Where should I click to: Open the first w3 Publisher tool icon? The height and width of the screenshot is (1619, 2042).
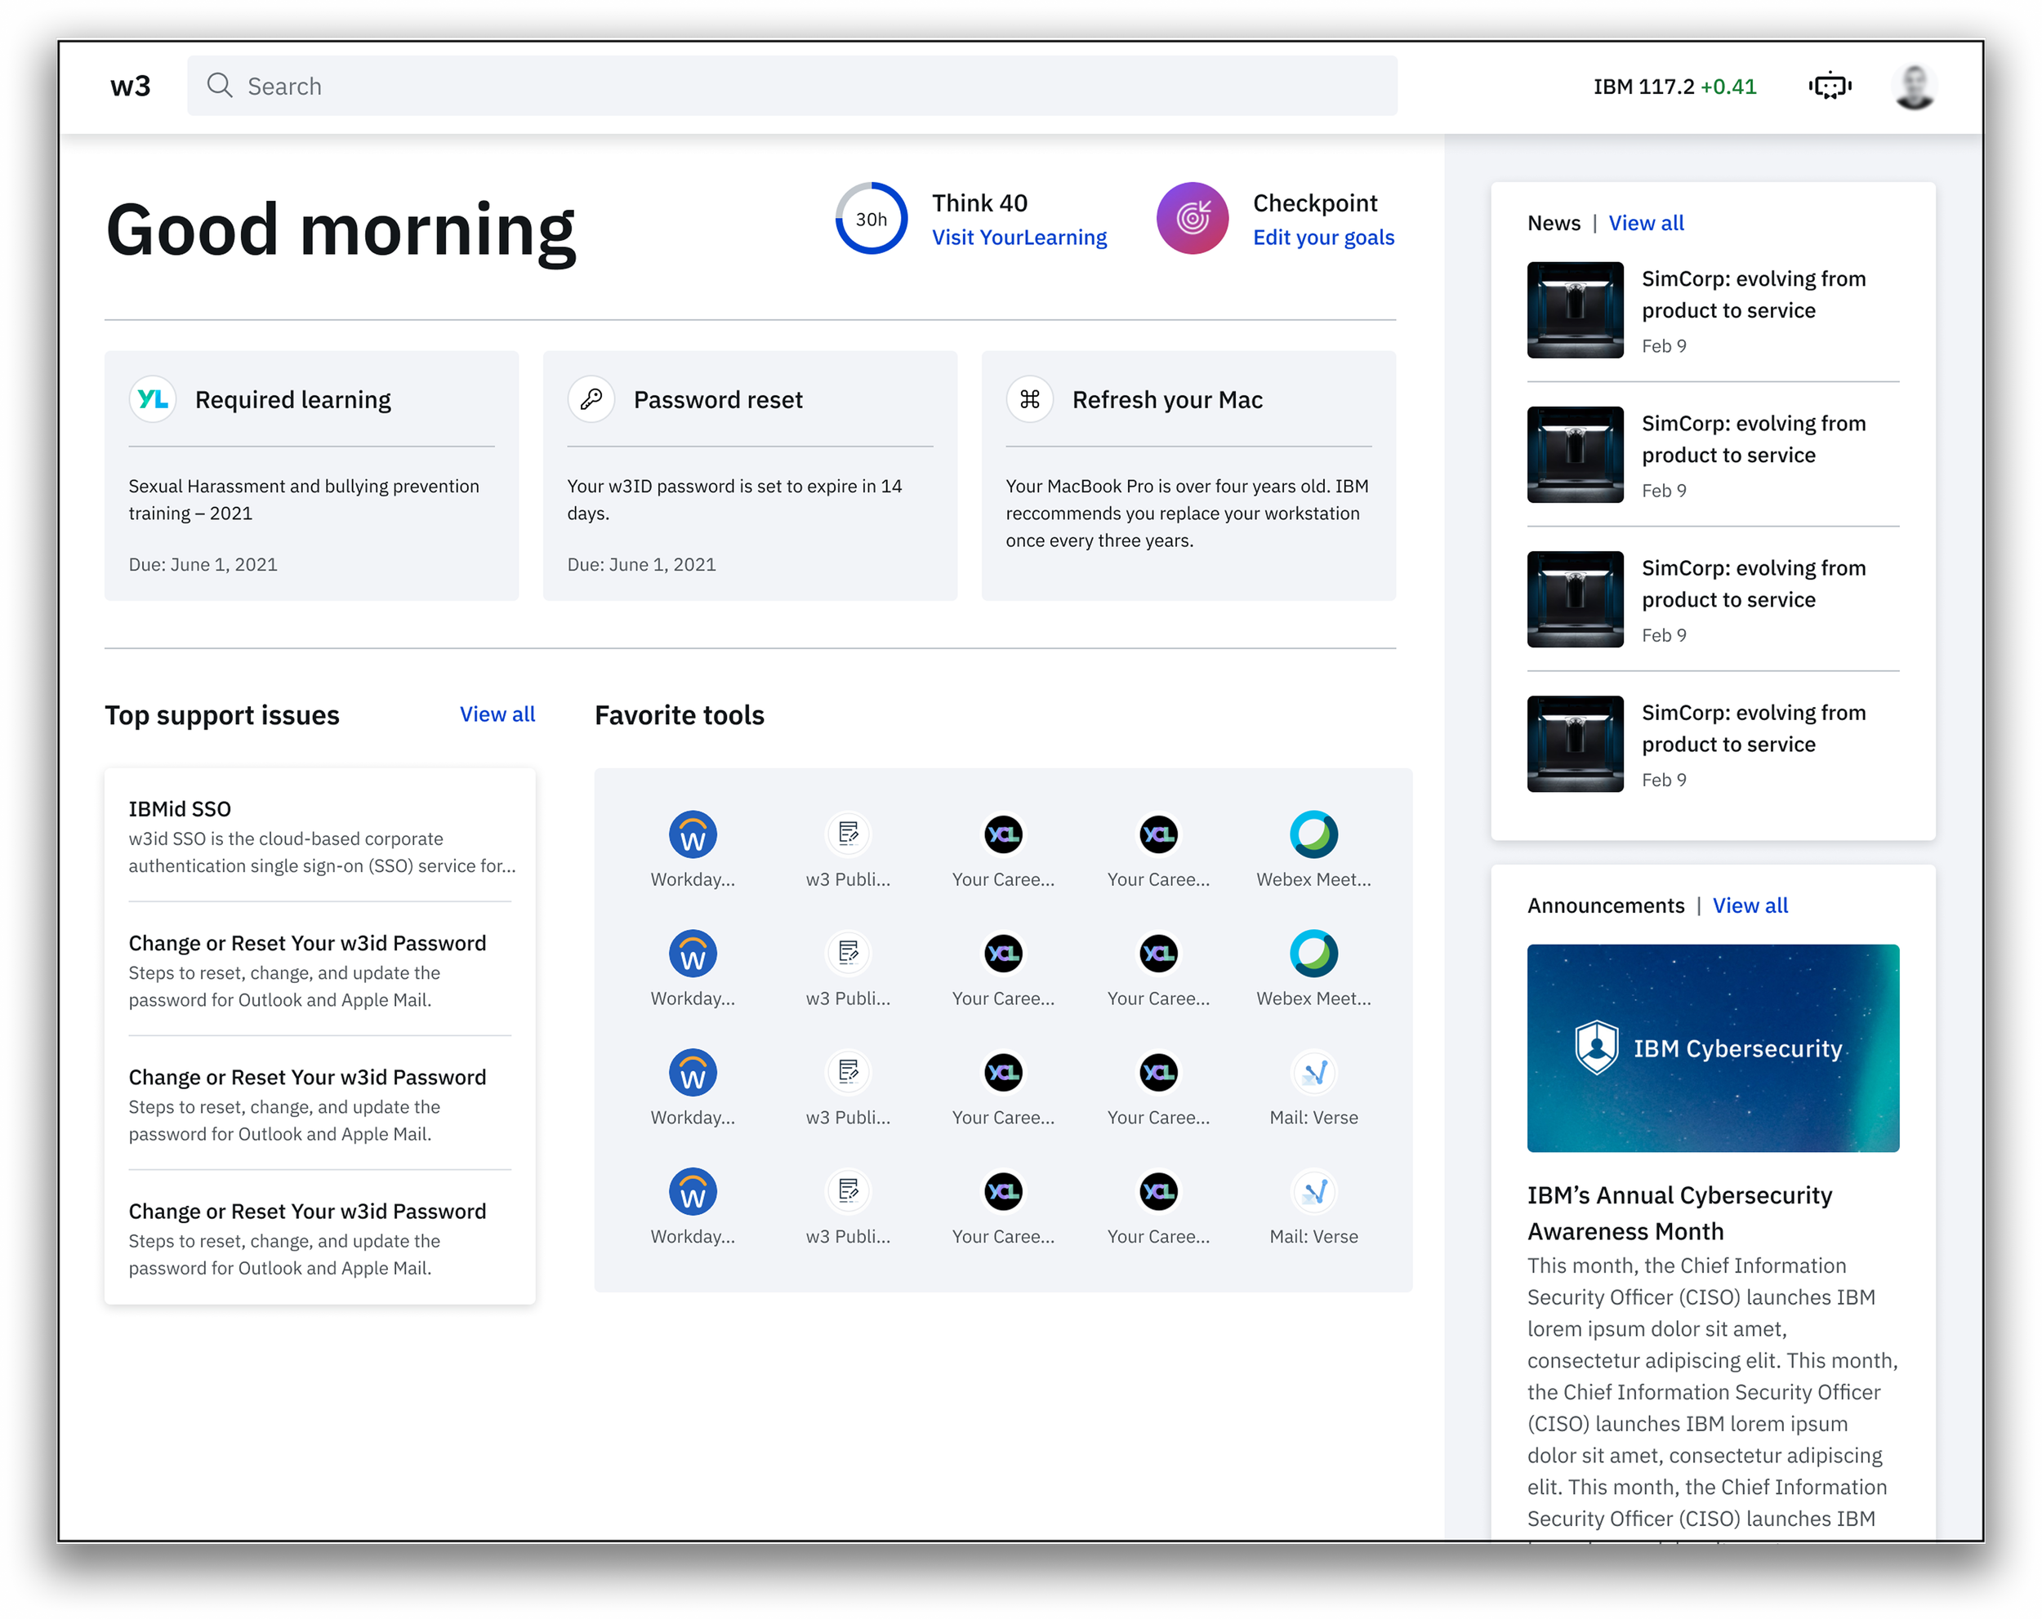pyautogui.click(x=848, y=835)
